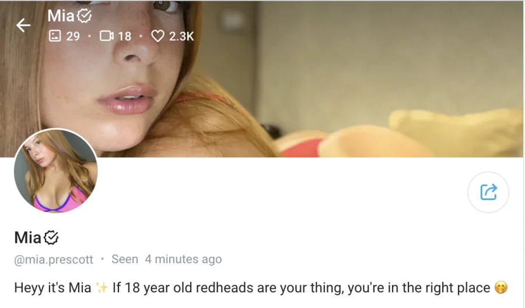Click the sparkles emoji in the bio

[101, 288]
